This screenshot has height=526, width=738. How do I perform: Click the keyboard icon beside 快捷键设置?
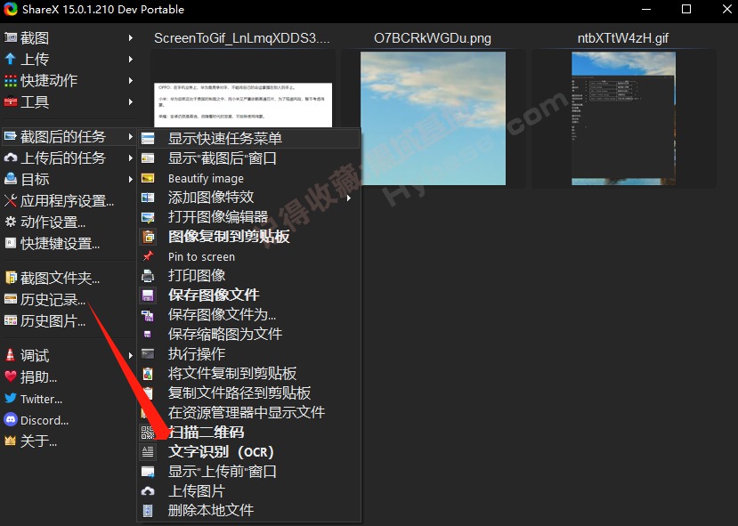11,243
